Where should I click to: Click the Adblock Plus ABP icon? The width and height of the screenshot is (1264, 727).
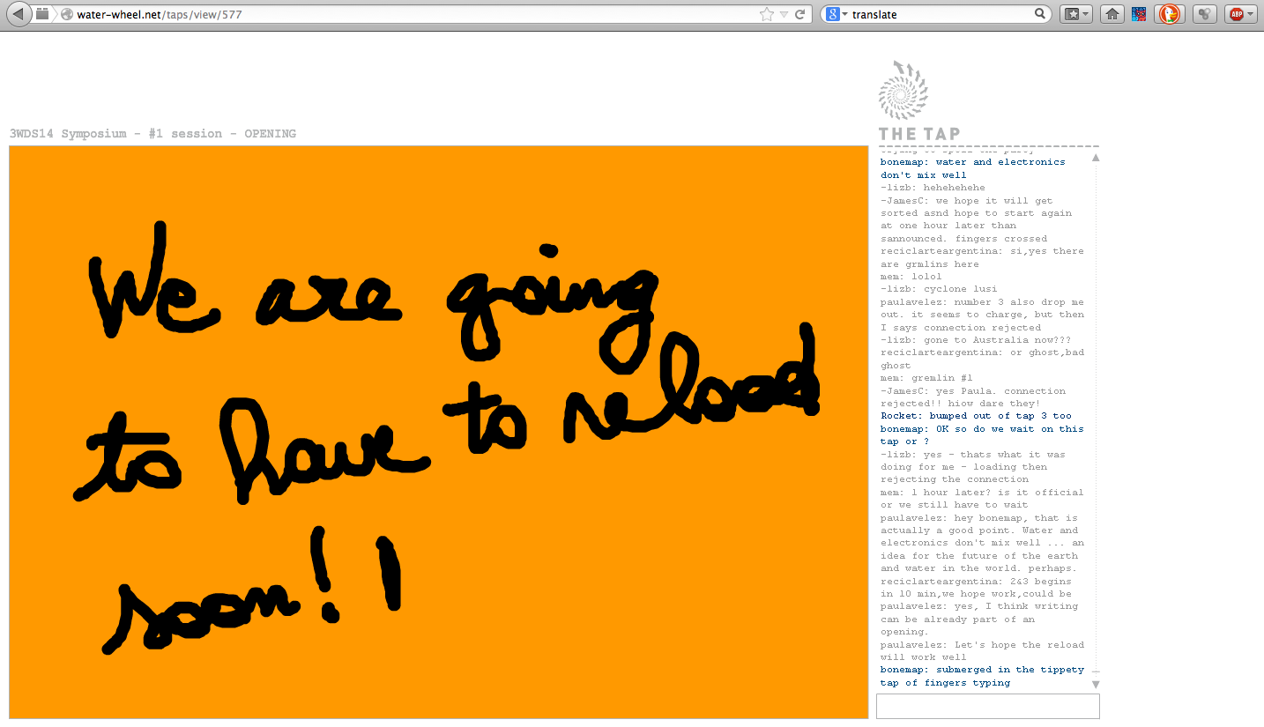pyautogui.click(x=1236, y=14)
